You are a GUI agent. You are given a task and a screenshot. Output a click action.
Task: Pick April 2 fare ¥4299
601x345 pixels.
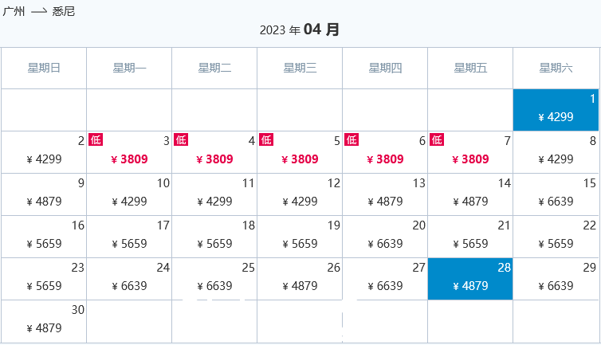pos(44,152)
